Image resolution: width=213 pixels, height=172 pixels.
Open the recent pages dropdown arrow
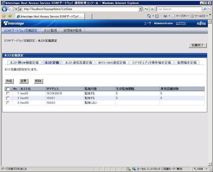(16, 9)
